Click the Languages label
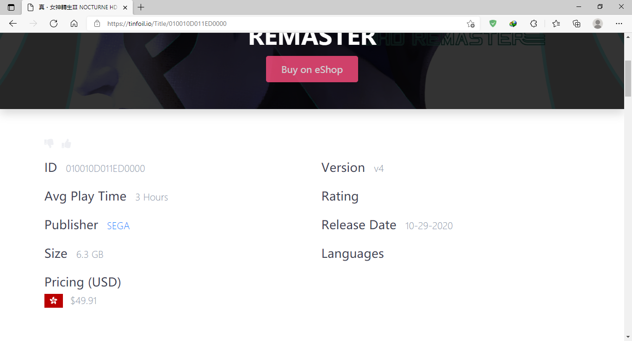Viewport: 632px width, 341px height. click(x=353, y=254)
